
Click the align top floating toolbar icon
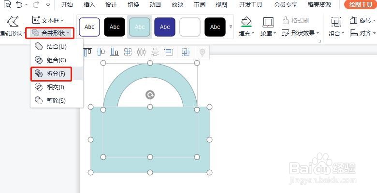(x=87, y=52)
